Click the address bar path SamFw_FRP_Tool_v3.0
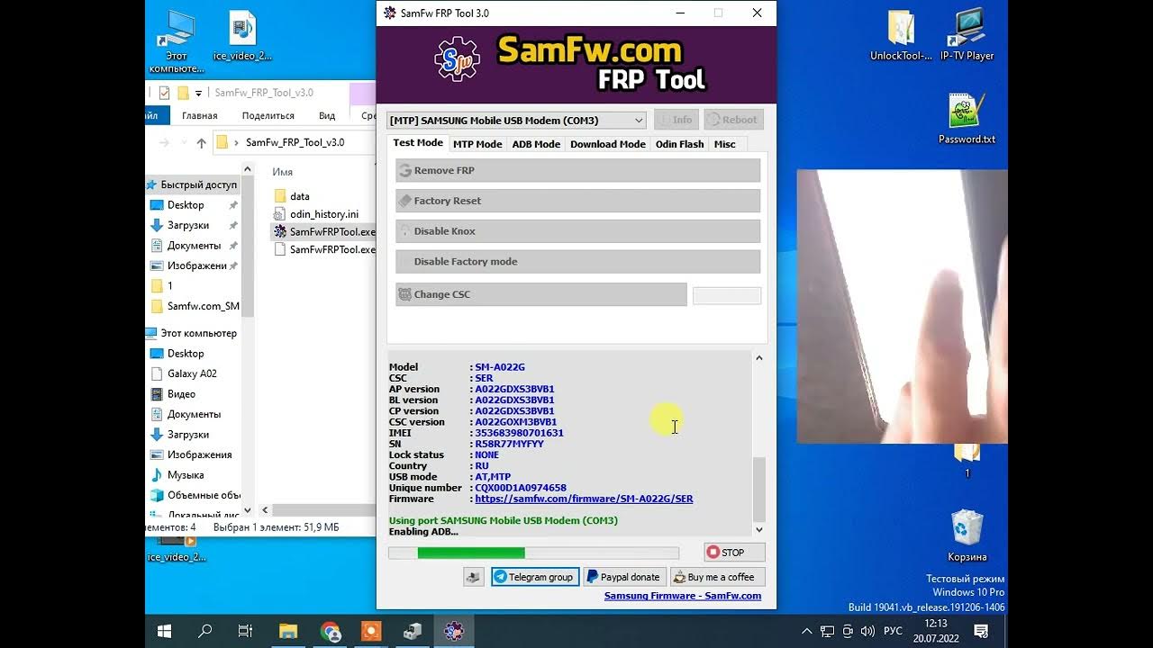Image resolution: width=1153 pixels, height=648 pixels. point(295,142)
